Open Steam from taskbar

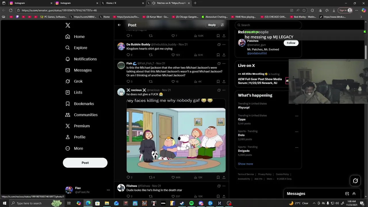coord(182,203)
